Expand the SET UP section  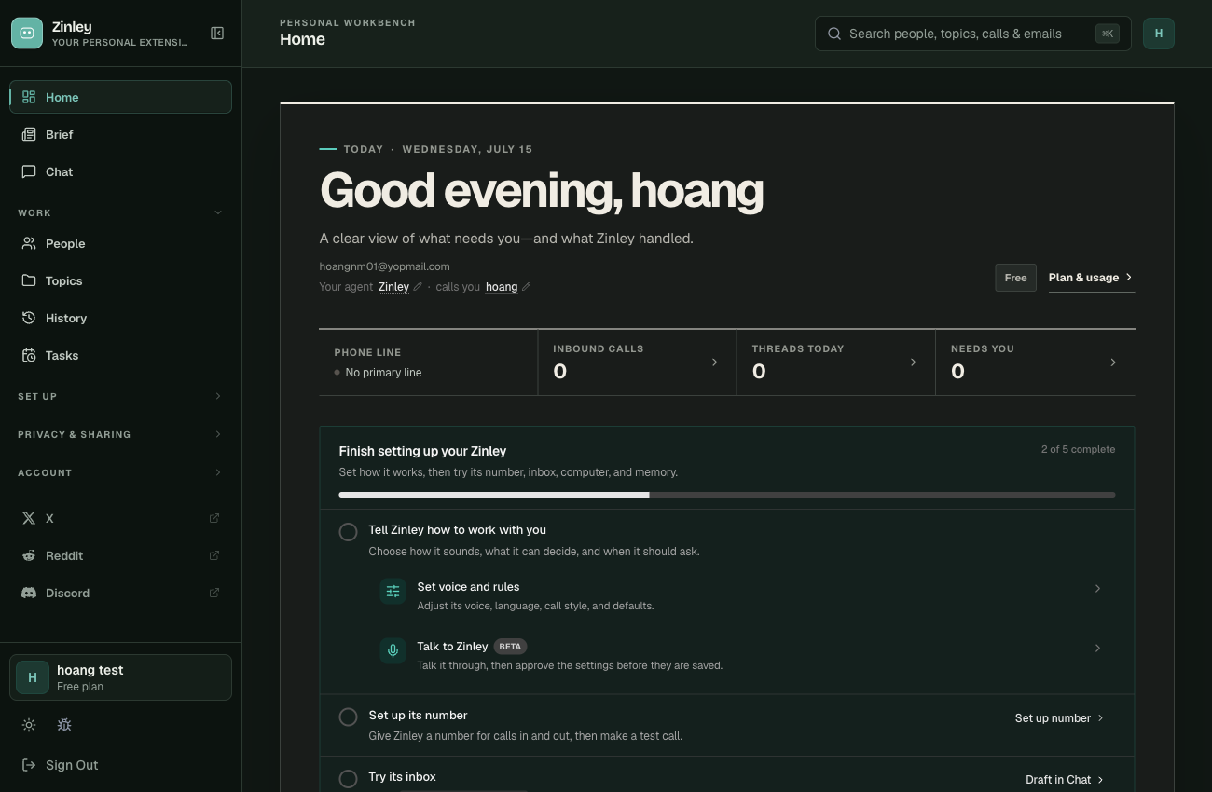pyautogui.click(x=218, y=396)
